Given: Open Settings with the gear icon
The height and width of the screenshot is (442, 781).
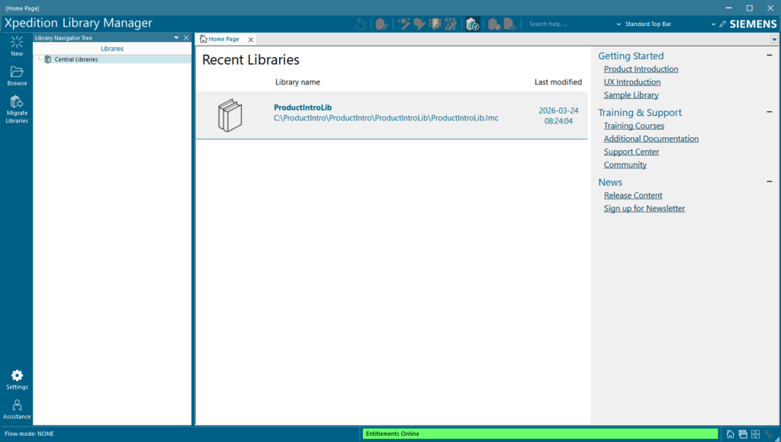Looking at the screenshot, I should [x=17, y=376].
